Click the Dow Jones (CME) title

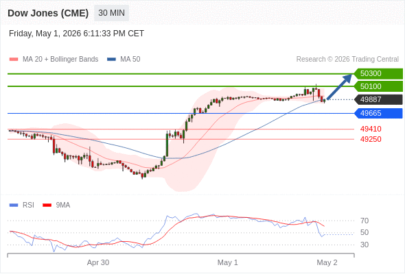point(48,13)
